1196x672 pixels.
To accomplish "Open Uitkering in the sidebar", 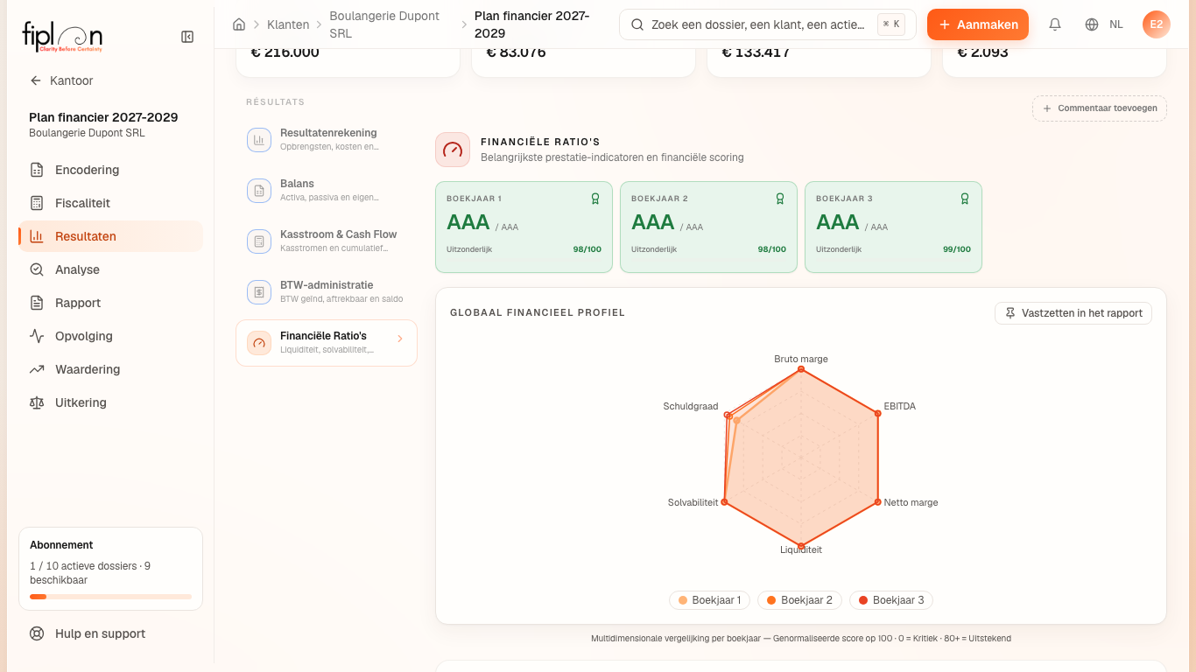I will pos(110,402).
